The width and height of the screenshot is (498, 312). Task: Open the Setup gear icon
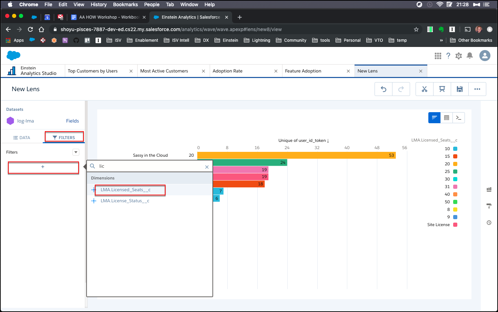(459, 56)
